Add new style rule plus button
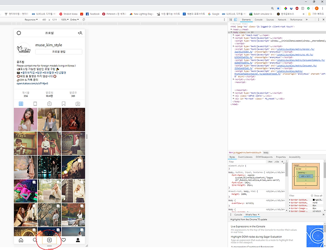 pos(282,161)
